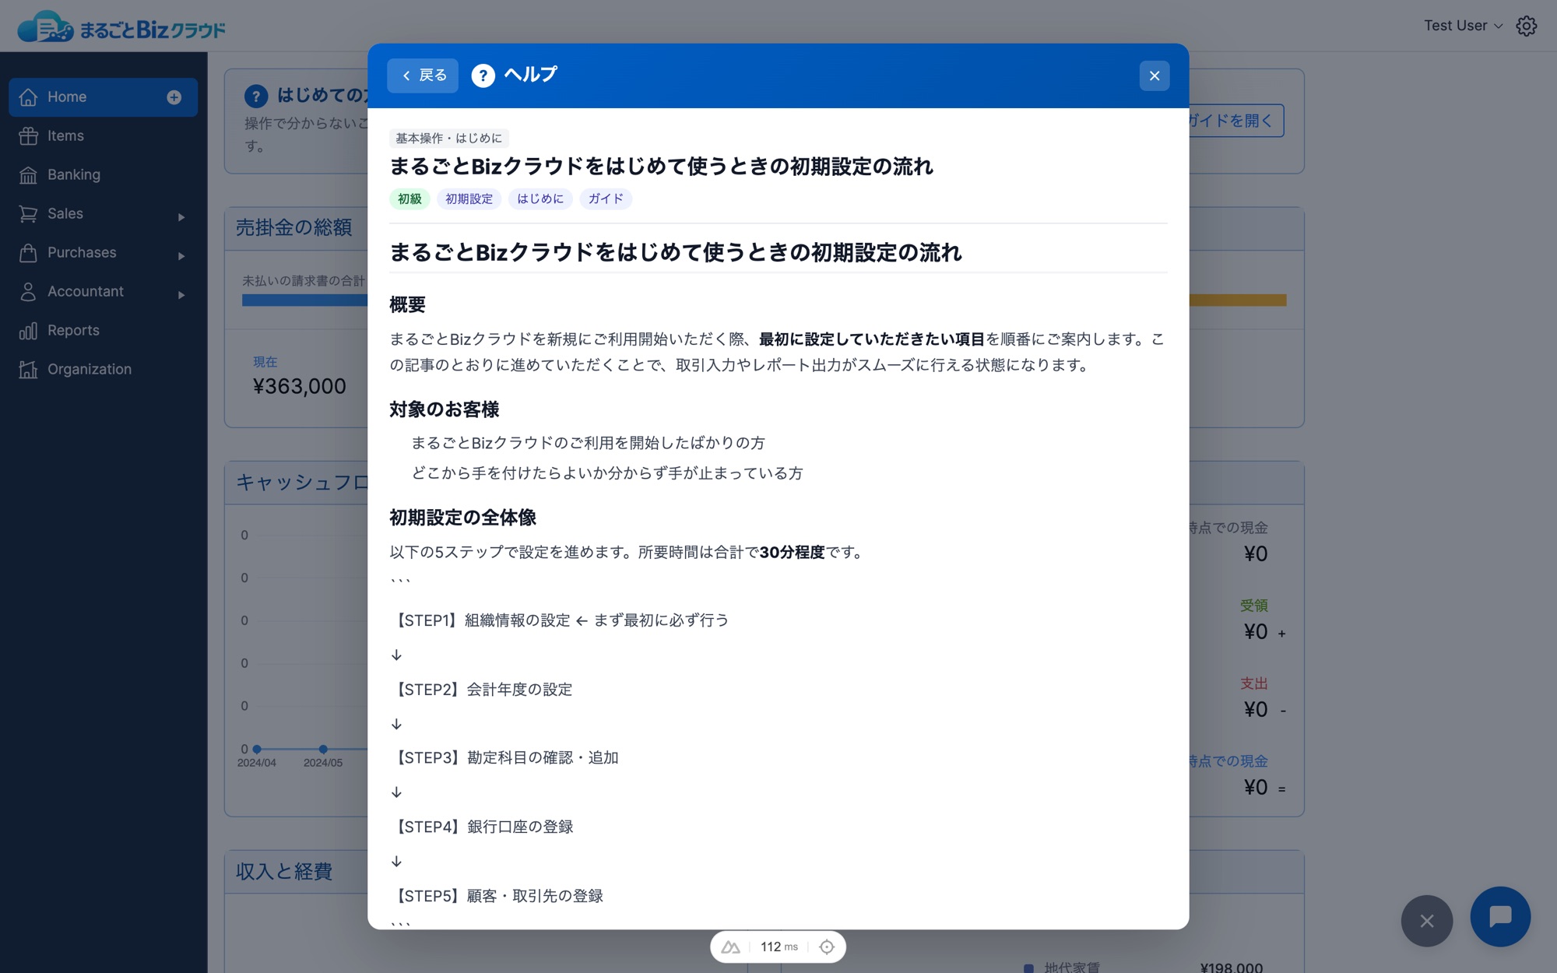The height and width of the screenshot is (973, 1557).
Task: Click the 地代家賃 legend color square
Action: (x=1028, y=968)
